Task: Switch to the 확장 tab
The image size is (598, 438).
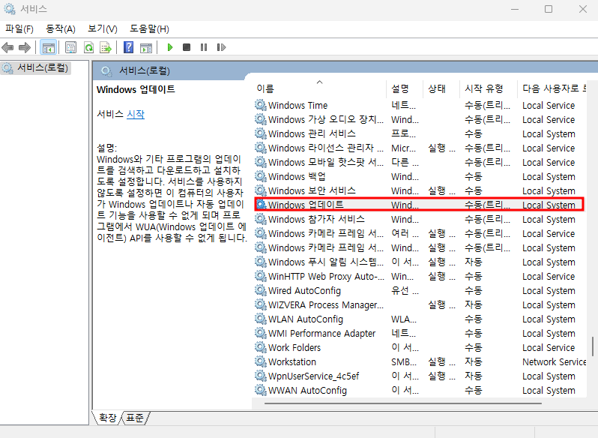Action: 107,418
